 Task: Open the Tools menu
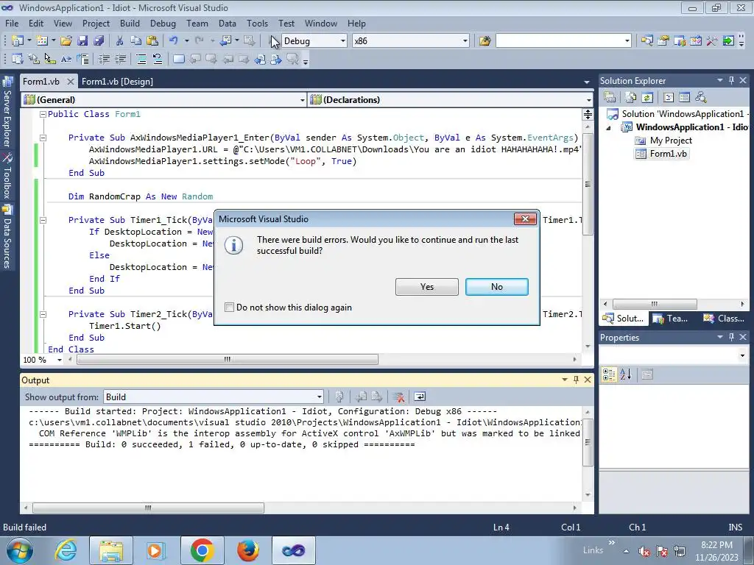point(257,23)
